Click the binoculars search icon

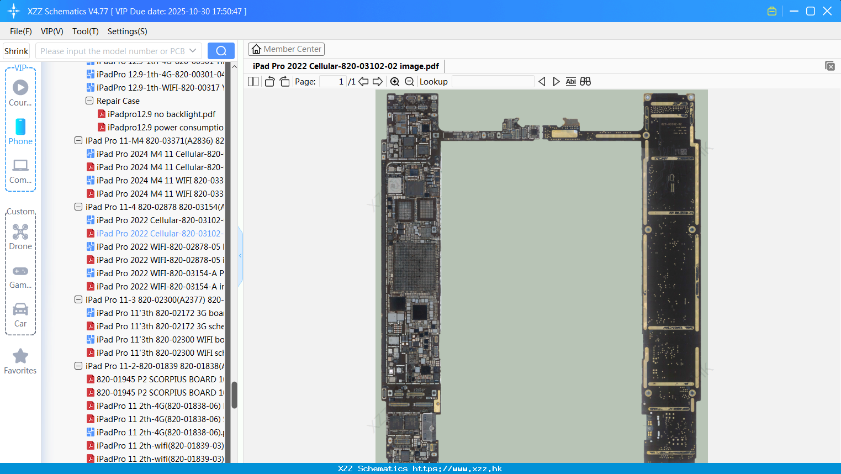[x=585, y=81]
